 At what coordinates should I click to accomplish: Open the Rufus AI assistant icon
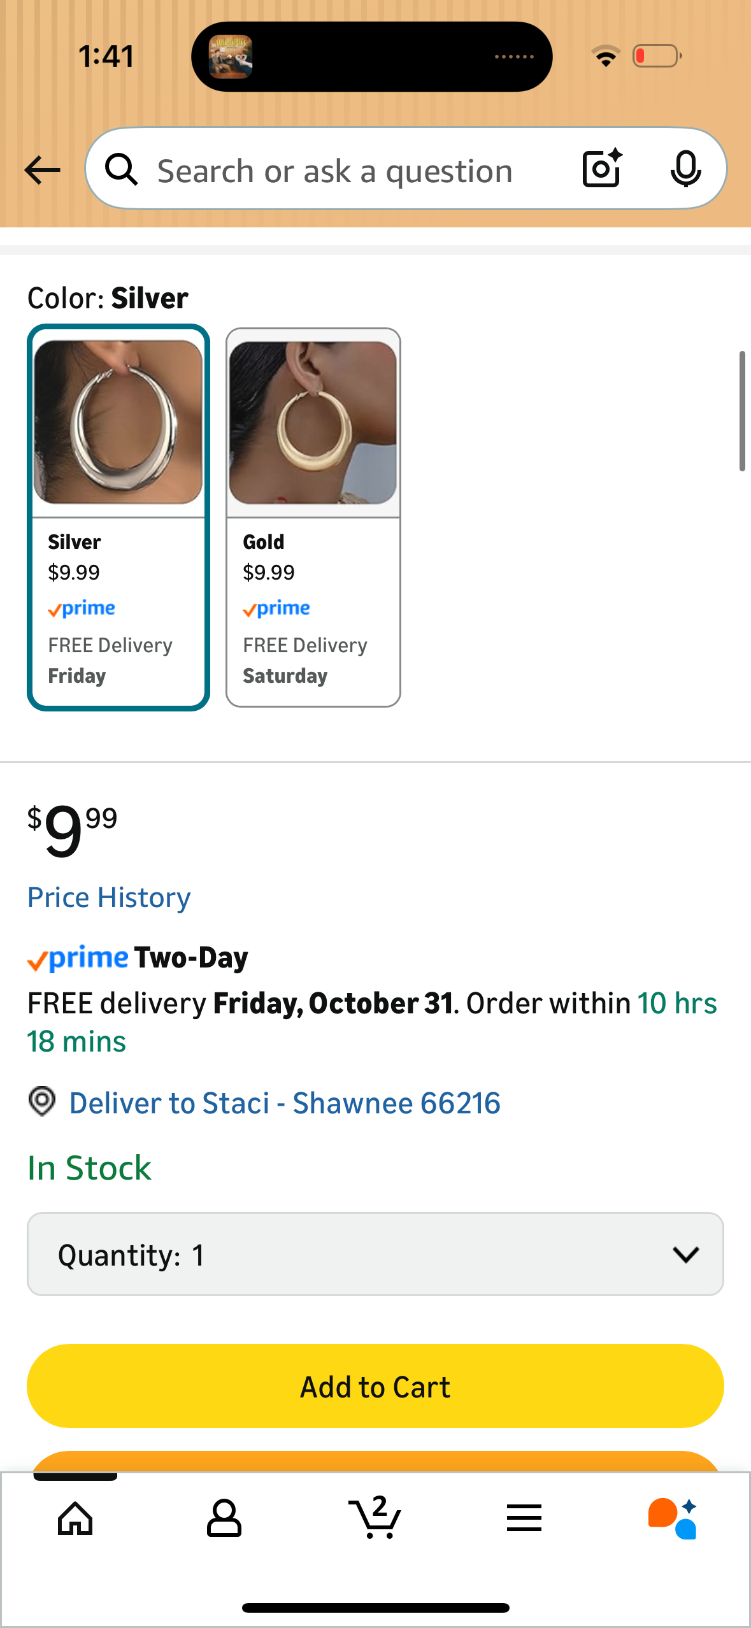click(x=673, y=1518)
